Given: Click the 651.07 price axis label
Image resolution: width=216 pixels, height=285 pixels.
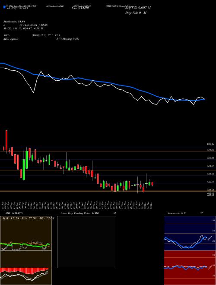Looking at the screenshot, I should [x=210, y=166].
